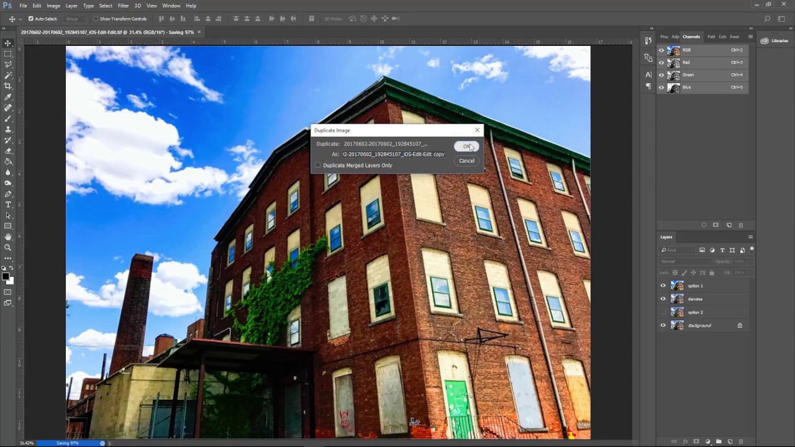The width and height of the screenshot is (795, 447).
Task: Add a layer style via fx icon
Action: pos(684,441)
